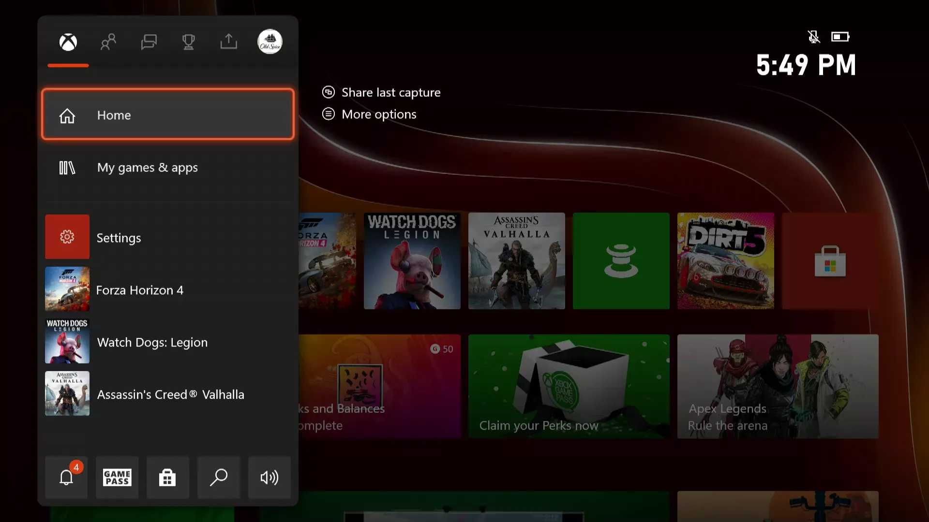Open the Search magnifier button

point(219,478)
